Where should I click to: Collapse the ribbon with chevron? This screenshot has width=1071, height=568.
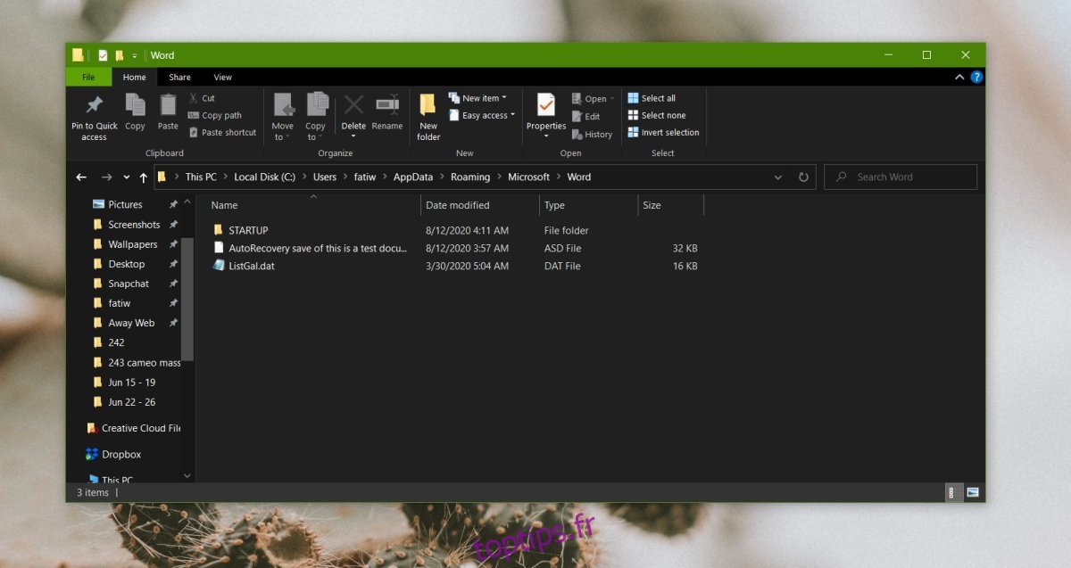click(x=959, y=78)
